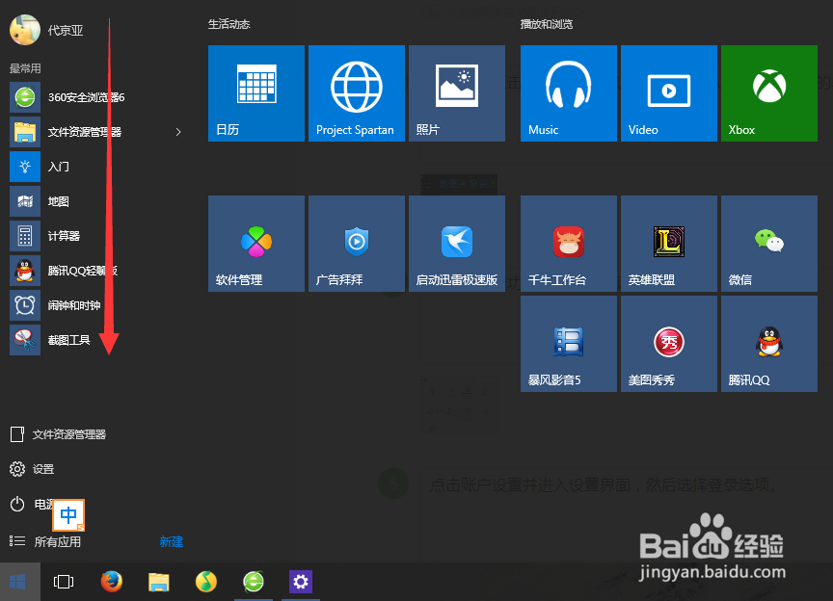Launch Firefox from the taskbar
833x601 pixels.
111,582
